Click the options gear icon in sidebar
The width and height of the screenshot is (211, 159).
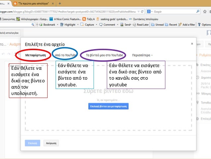[197, 119]
